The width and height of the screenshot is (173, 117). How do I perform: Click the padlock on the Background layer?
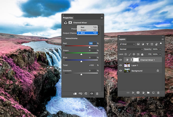point(158,71)
